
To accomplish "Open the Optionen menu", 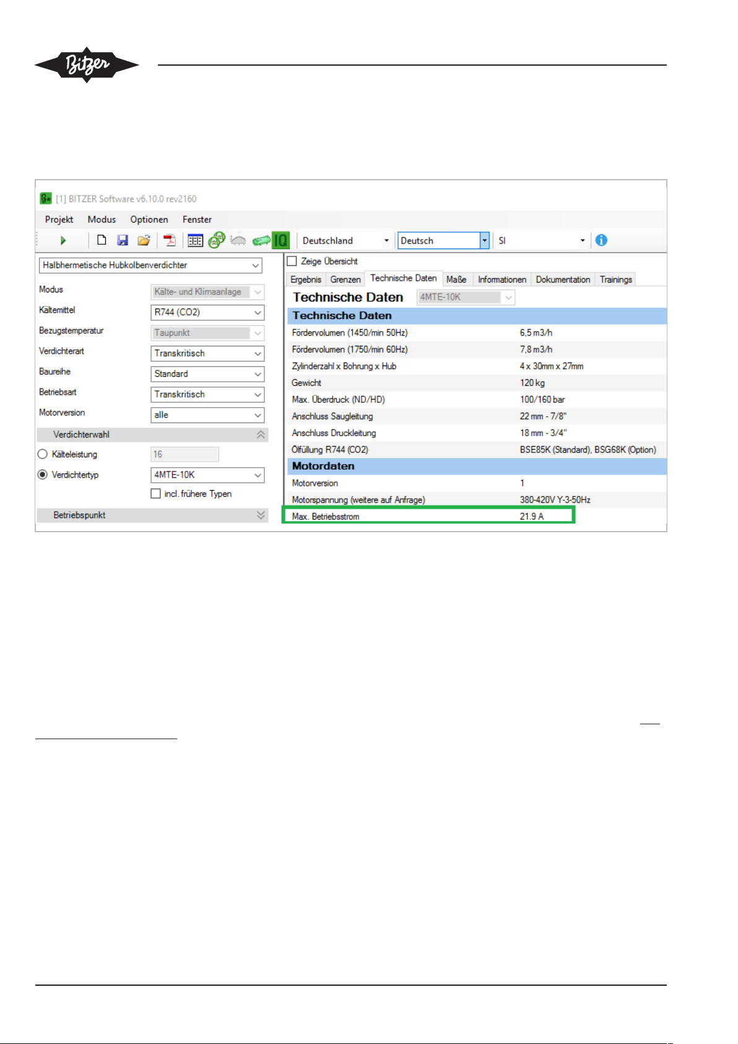I will (149, 219).
